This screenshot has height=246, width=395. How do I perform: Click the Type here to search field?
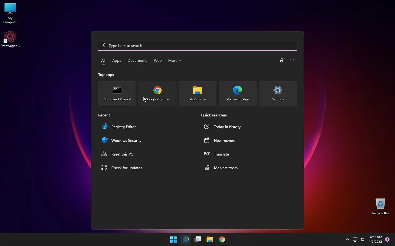point(198,46)
